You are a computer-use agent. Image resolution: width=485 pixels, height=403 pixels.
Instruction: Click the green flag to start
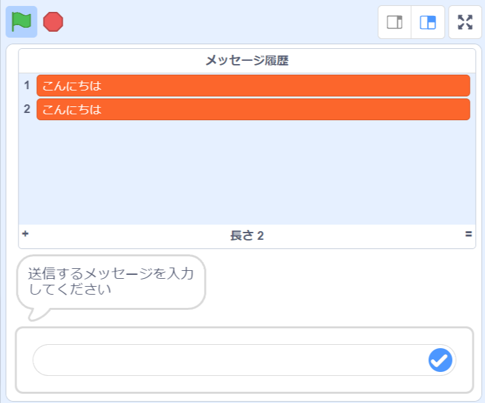tap(21, 22)
